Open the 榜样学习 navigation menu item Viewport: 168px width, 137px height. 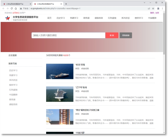(x=139, y=18)
